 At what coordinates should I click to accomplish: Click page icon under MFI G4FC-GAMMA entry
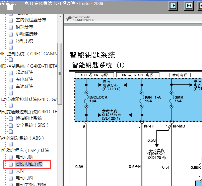pos(11,59)
